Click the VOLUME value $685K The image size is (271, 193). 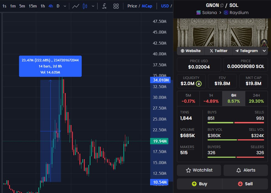point(188,135)
